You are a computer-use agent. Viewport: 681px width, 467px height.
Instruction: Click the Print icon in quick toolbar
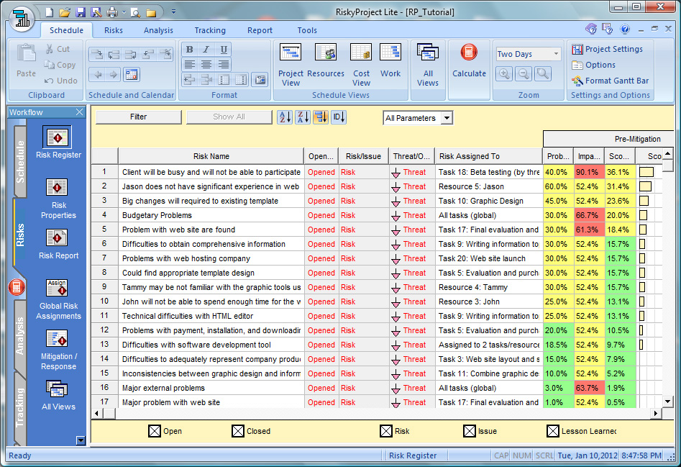point(112,12)
